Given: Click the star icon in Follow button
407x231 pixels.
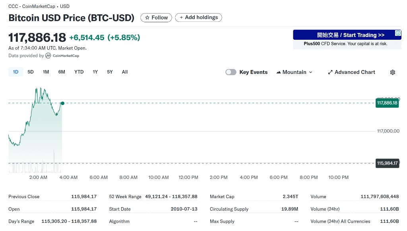Looking at the screenshot, I should pyautogui.click(x=147, y=17).
